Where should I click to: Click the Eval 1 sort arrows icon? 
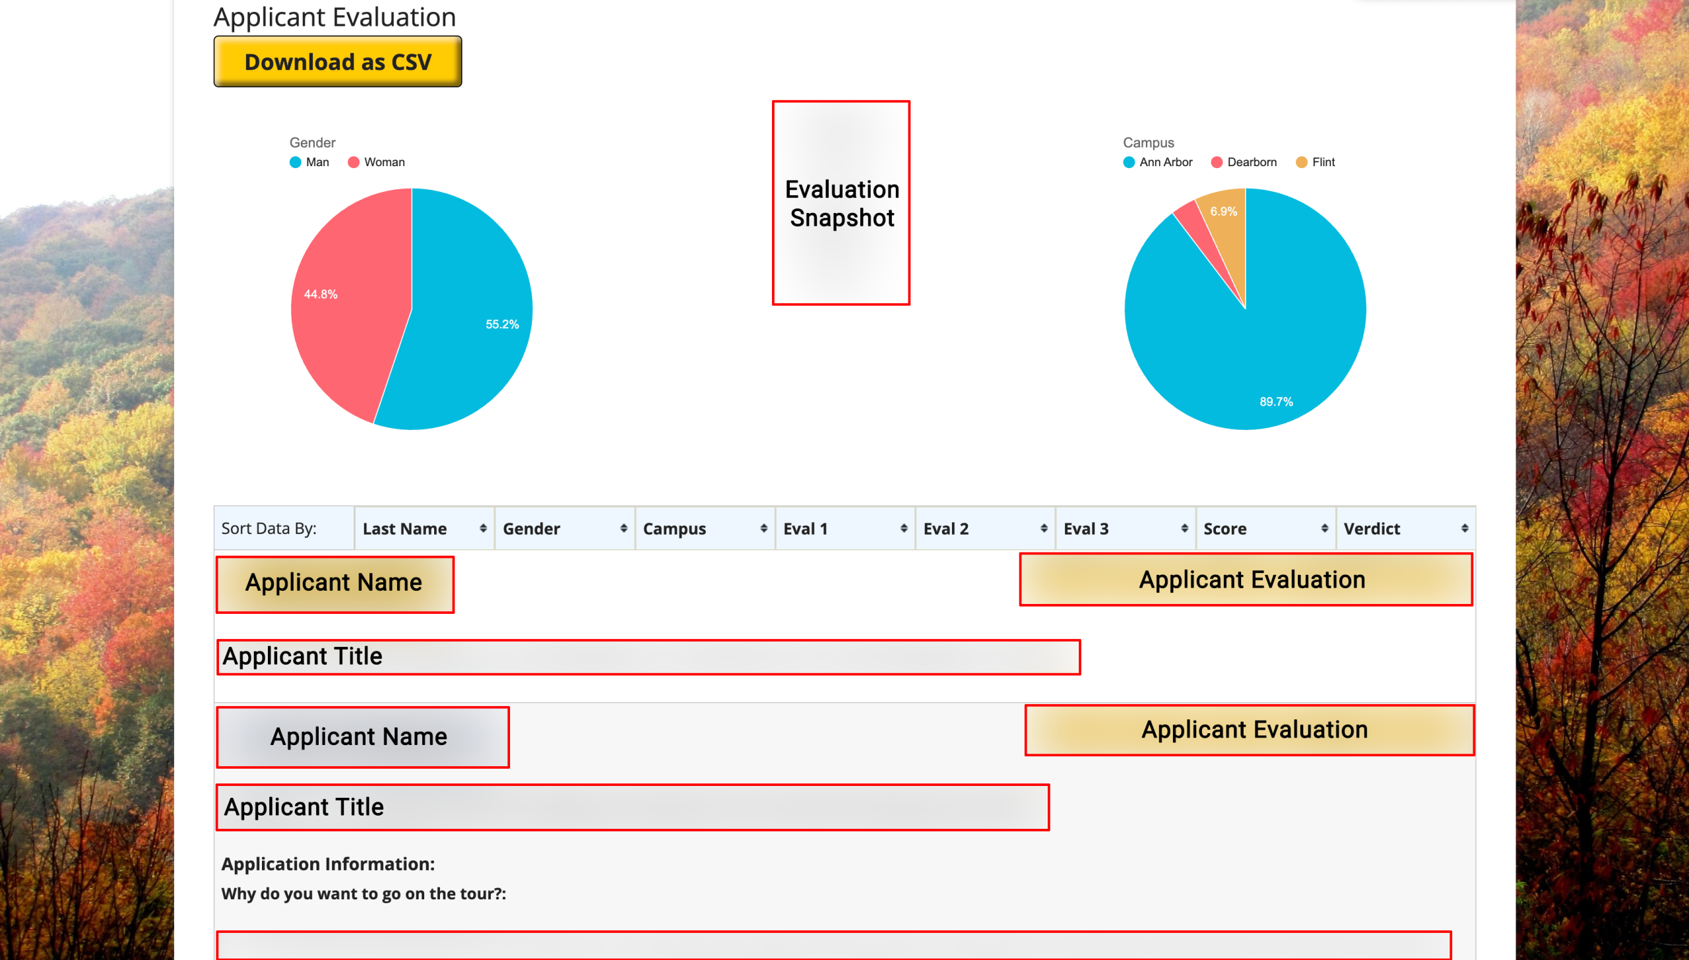tap(903, 529)
